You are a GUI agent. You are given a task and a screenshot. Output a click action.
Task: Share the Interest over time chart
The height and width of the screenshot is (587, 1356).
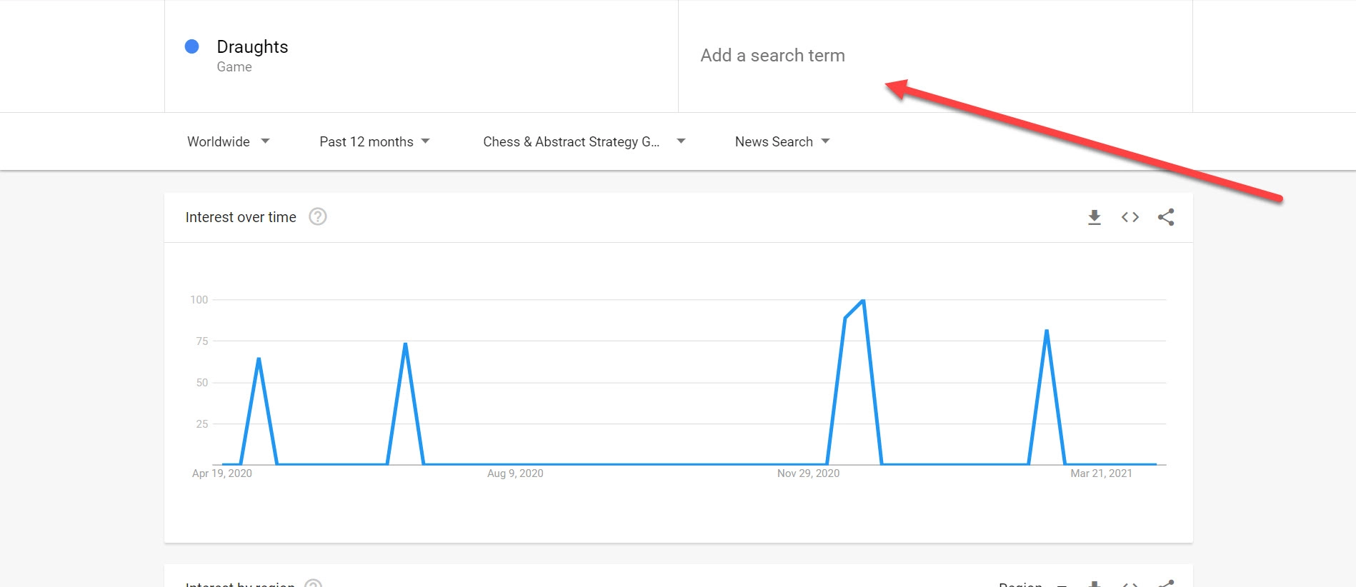tap(1166, 217)
